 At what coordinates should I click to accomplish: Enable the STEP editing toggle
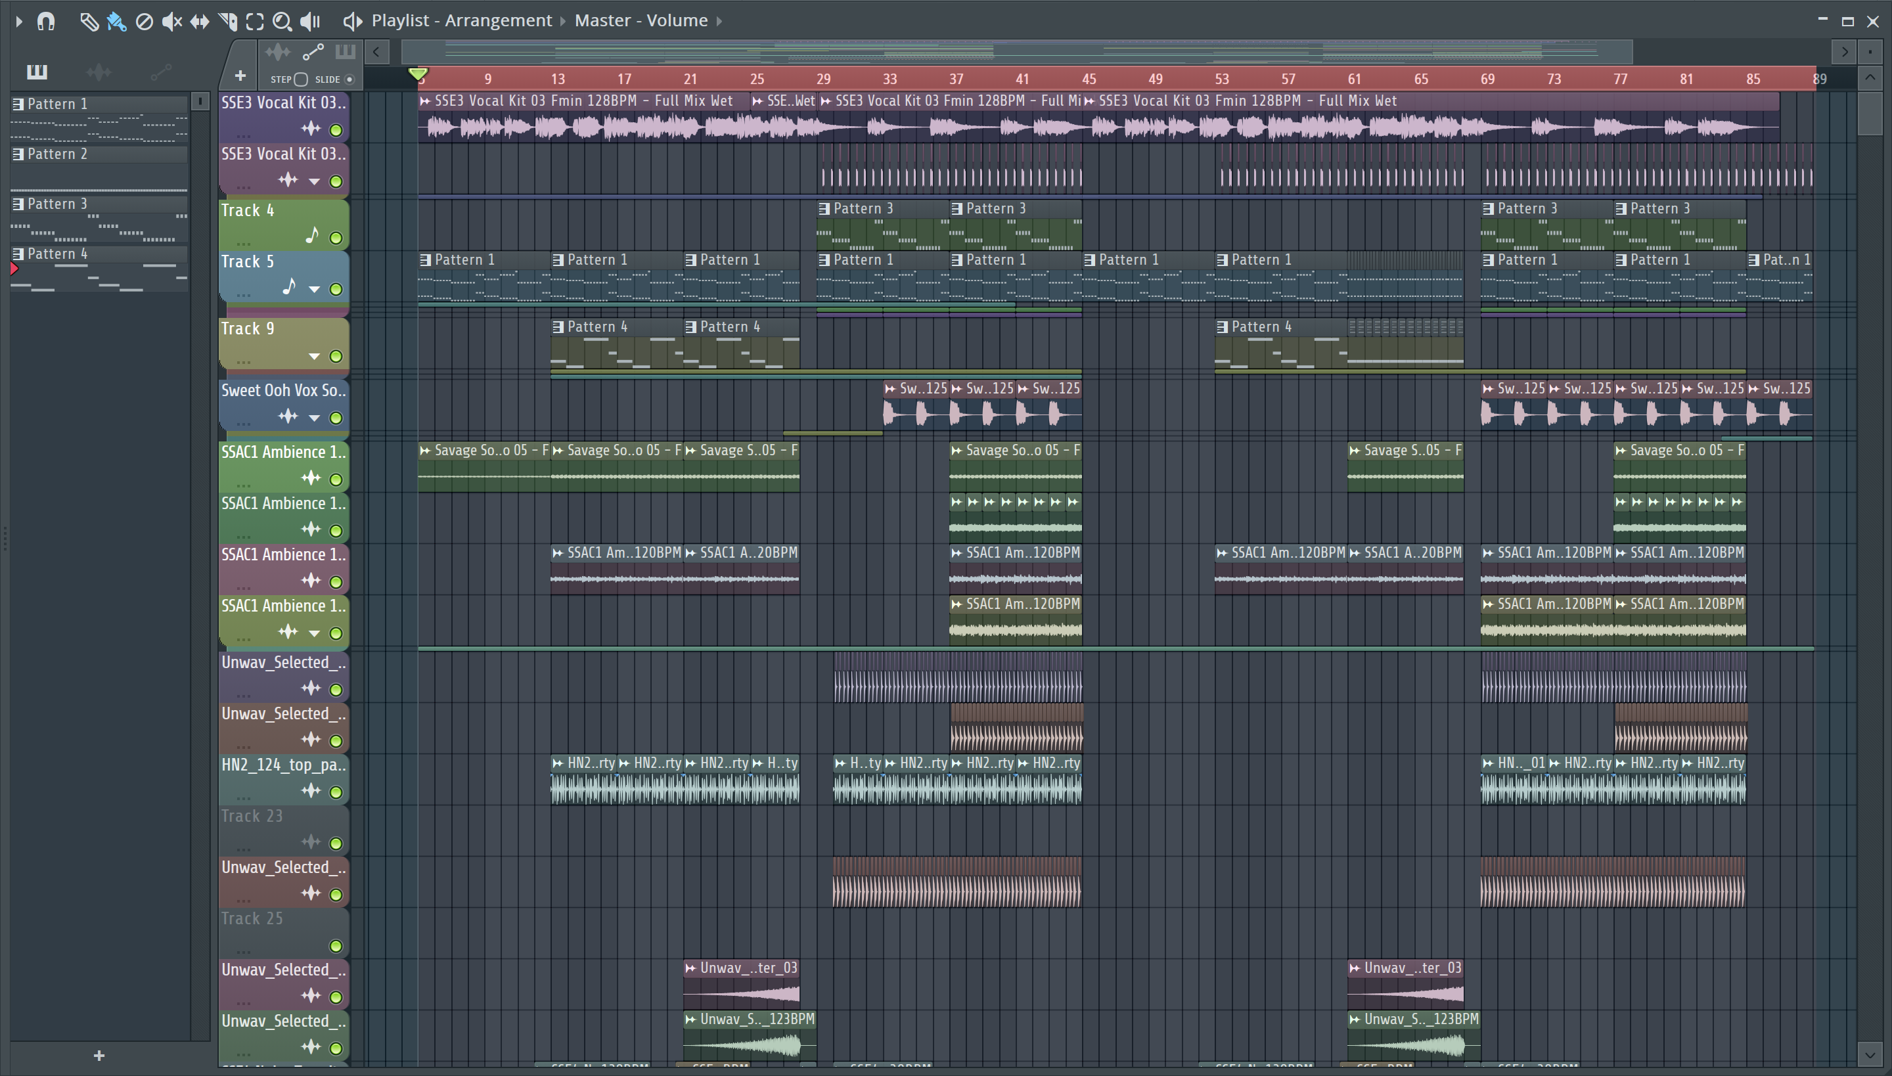301,79
